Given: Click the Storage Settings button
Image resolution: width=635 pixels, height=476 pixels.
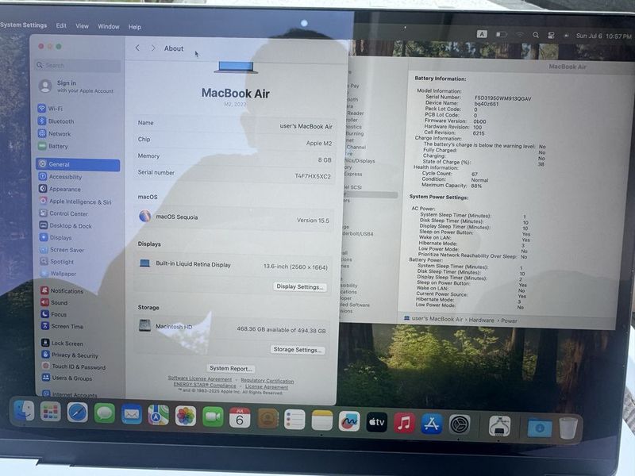Looking at the screenshot, I should click(x=297, y=349).
